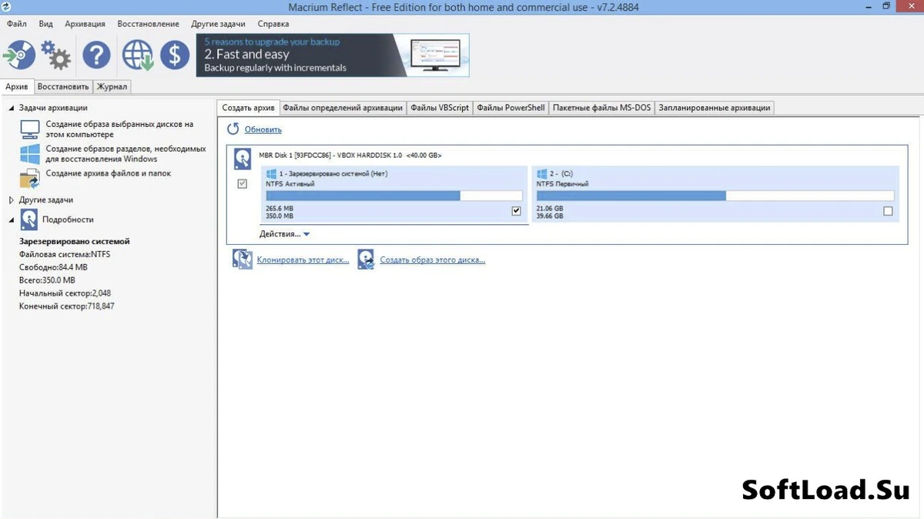Click the Всего:350.0 MB detail
The image size is (924, 519).
pyautogui.click(x=47, y=280)
